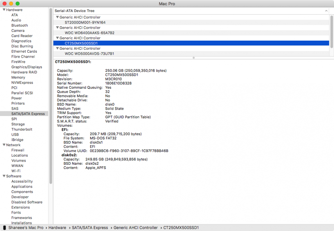The height and width of the screenshot is (231, 334).
Task: Click the Mac Pro icon in path bar
Action: click(4, 228)
